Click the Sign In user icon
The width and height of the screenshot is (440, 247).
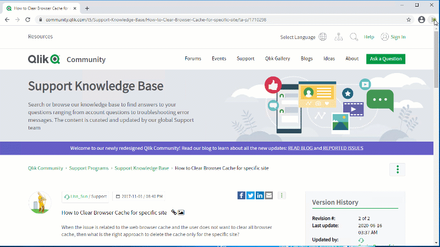coord(384,37)
